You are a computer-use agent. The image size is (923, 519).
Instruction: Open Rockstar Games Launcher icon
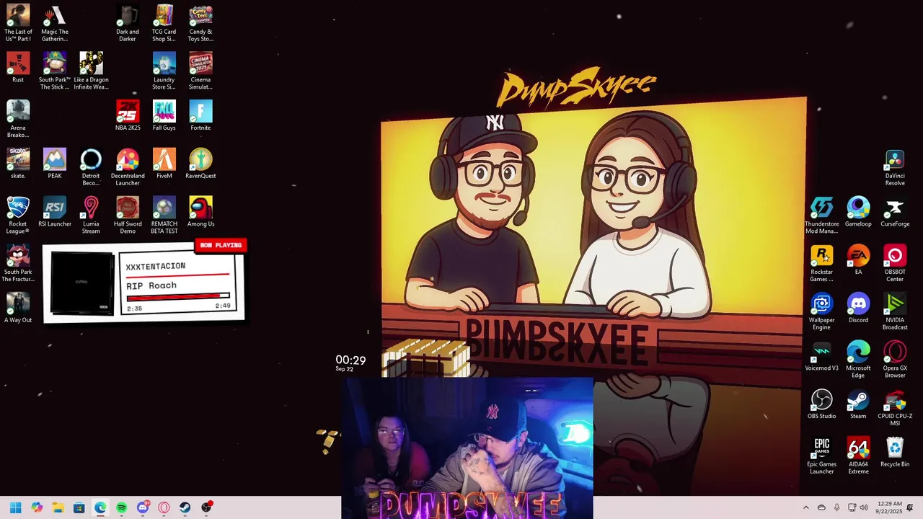tap(821, 263)
